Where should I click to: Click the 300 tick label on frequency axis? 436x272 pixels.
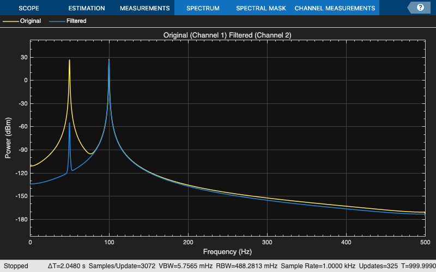pyautogui.click(x=267, y=242)
